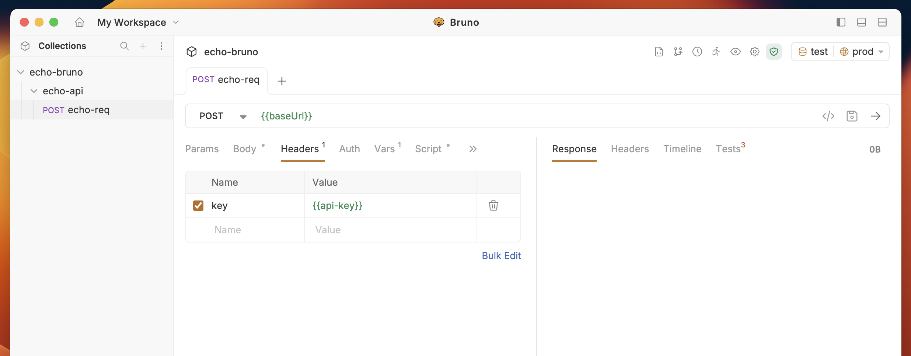Add a new request tab with plus
The height and width of the screenshot is (356, 911).
click(282, 81)
